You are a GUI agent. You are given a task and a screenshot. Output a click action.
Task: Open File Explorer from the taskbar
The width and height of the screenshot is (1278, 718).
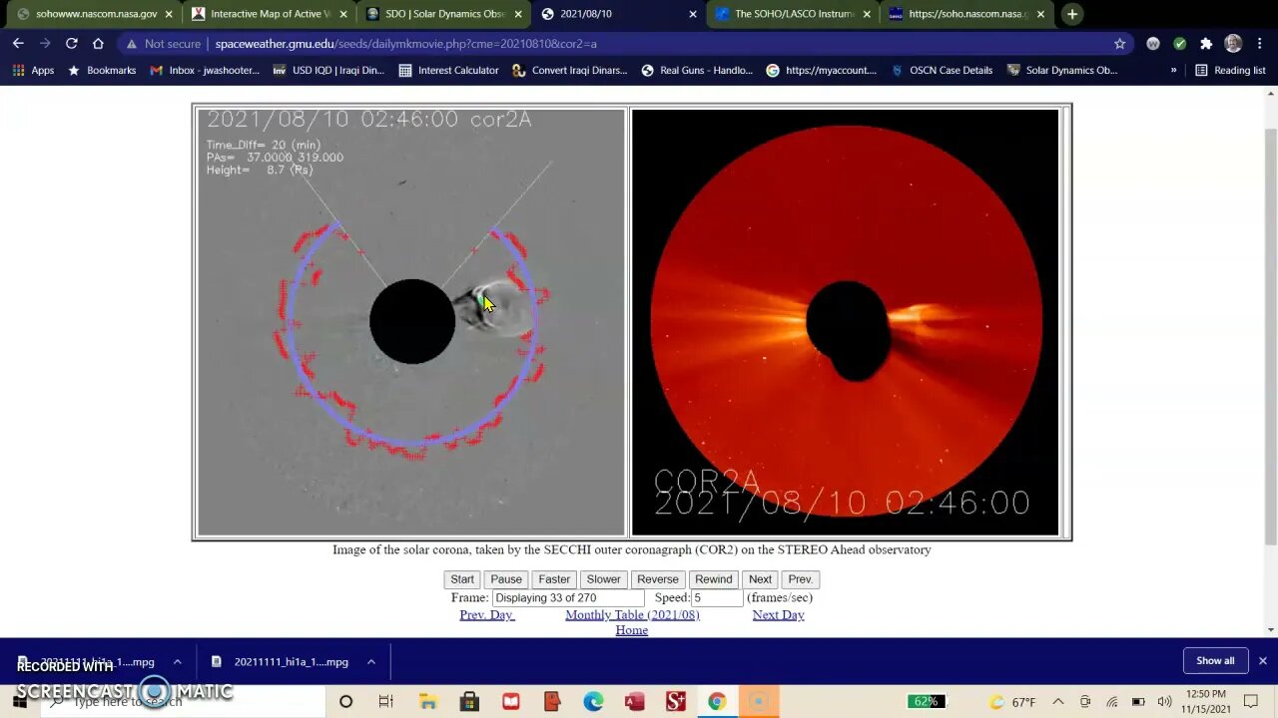427,702
